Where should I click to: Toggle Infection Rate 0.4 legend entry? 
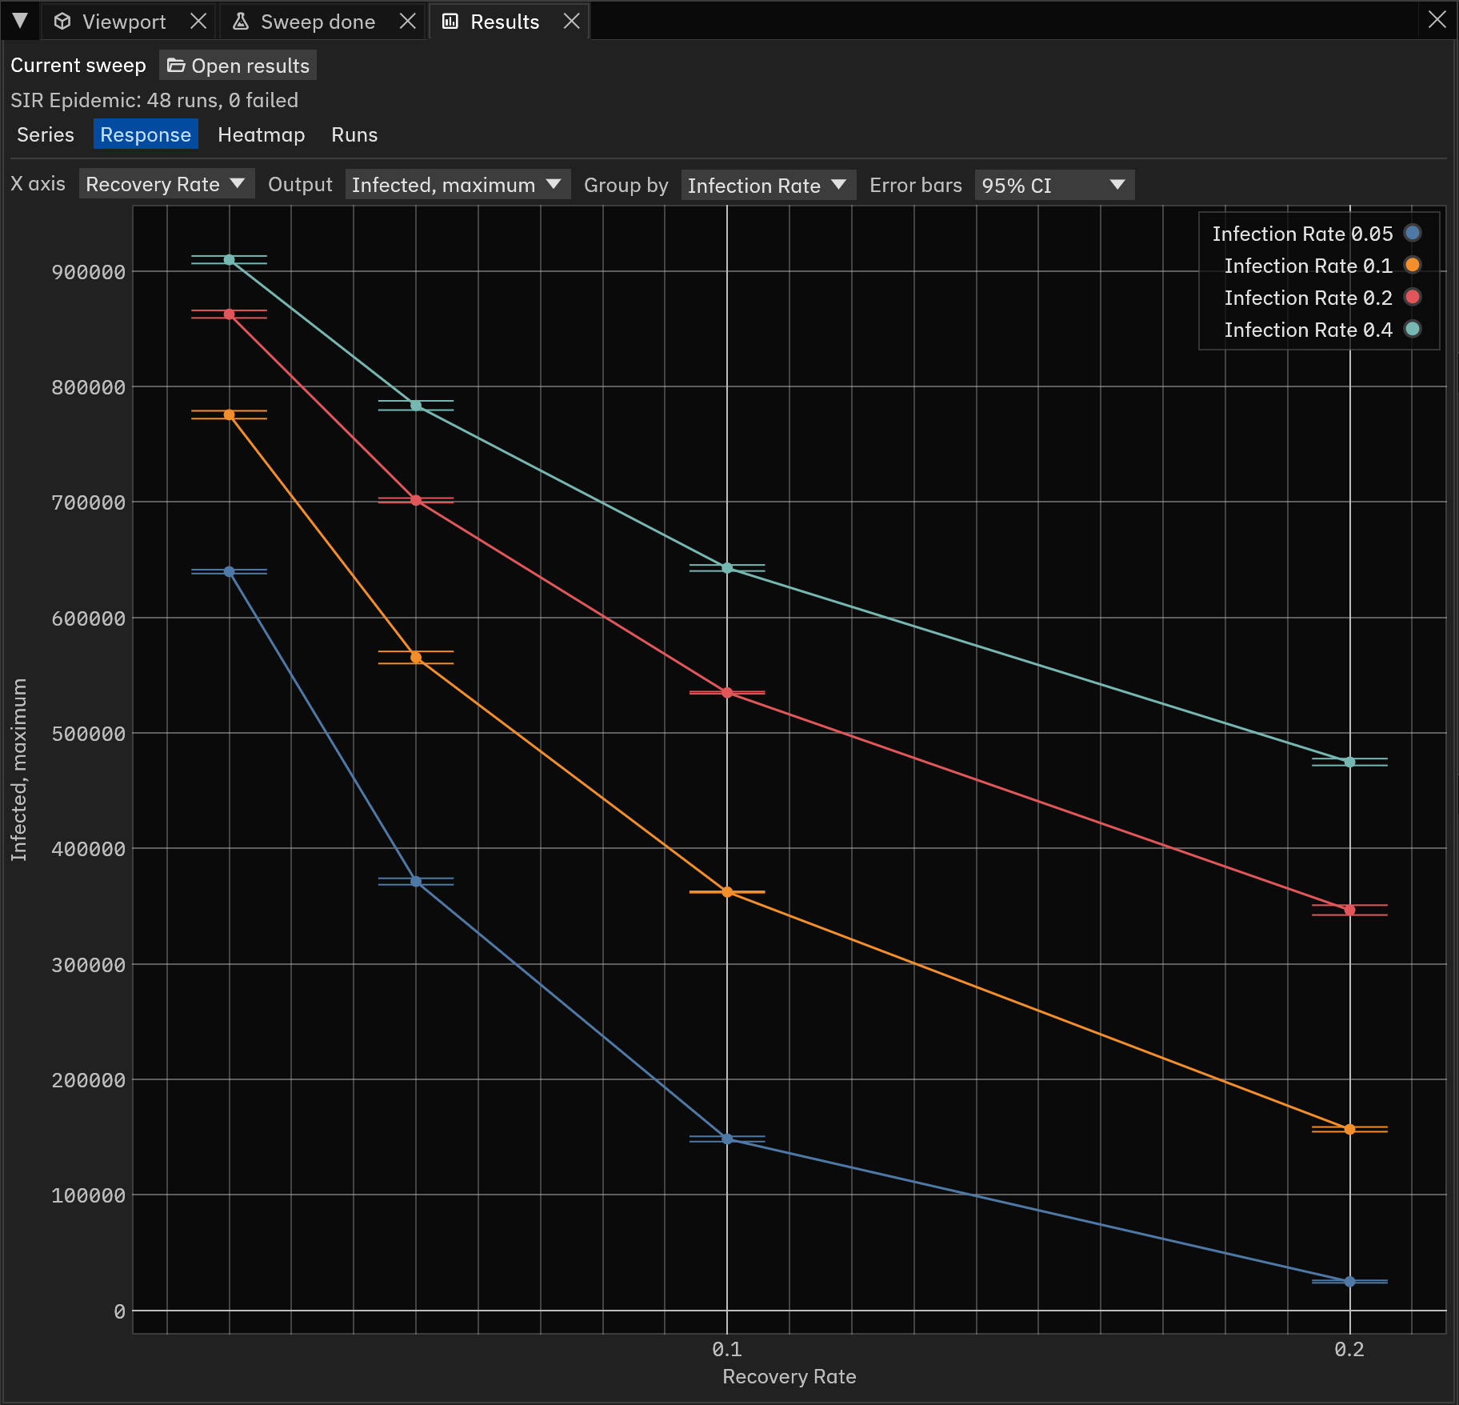pos(1322,330)
